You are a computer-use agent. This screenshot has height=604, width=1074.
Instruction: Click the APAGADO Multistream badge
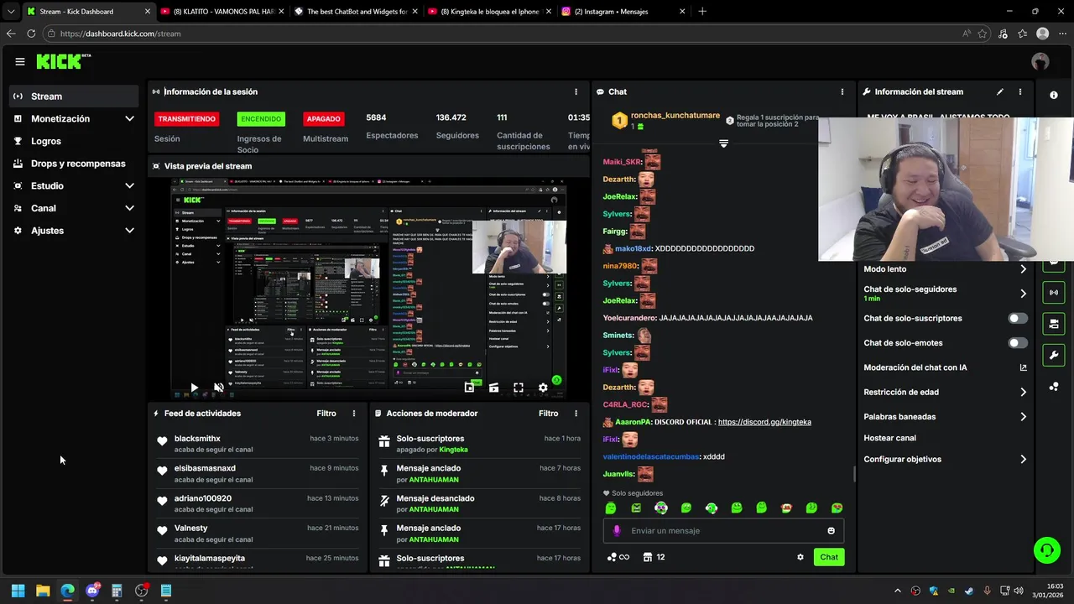pyautogui.click(x=324, y=119)
